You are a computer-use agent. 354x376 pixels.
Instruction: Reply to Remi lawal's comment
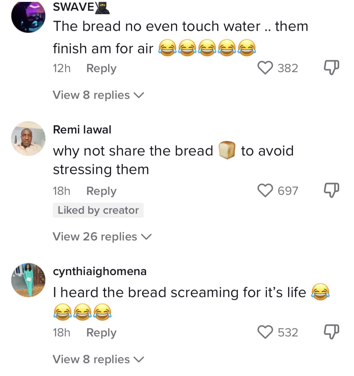101,191
